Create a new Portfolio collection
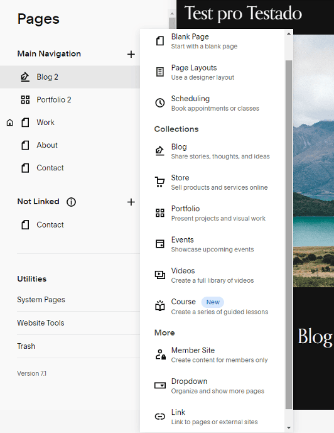Viewport: 334px width, 433px height. tap(212, 213)
